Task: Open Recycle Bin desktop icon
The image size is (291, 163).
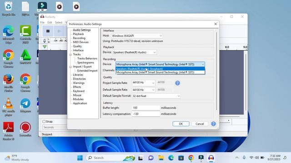Action: 9,9
